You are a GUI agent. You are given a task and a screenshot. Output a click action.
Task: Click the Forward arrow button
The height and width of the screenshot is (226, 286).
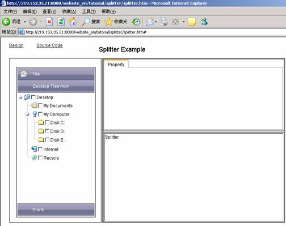coord(33,22)
